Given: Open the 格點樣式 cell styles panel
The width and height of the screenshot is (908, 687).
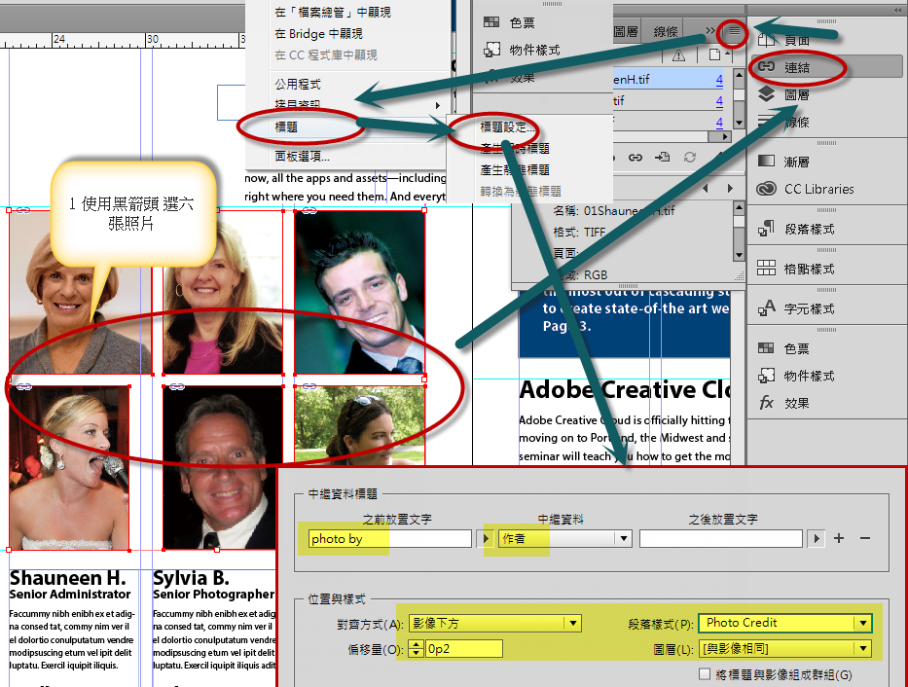Looking at the screenshot, I should click(x=809, y=269).
